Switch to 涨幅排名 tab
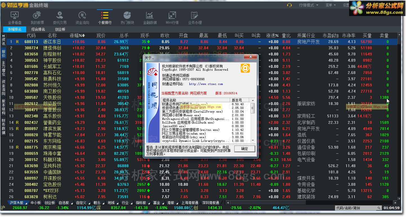The height and width of the screenshot is (217, 406). pos(15,29)
